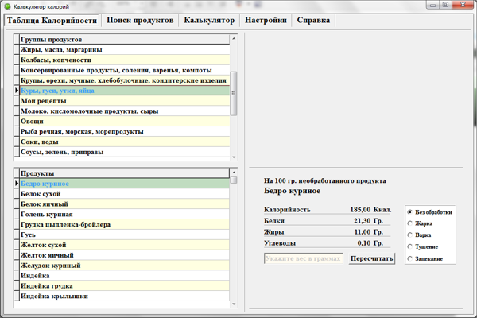Screen dimensions: 477x318
Task: Select group Колбасы, копчености
Action: pos(125,60)
